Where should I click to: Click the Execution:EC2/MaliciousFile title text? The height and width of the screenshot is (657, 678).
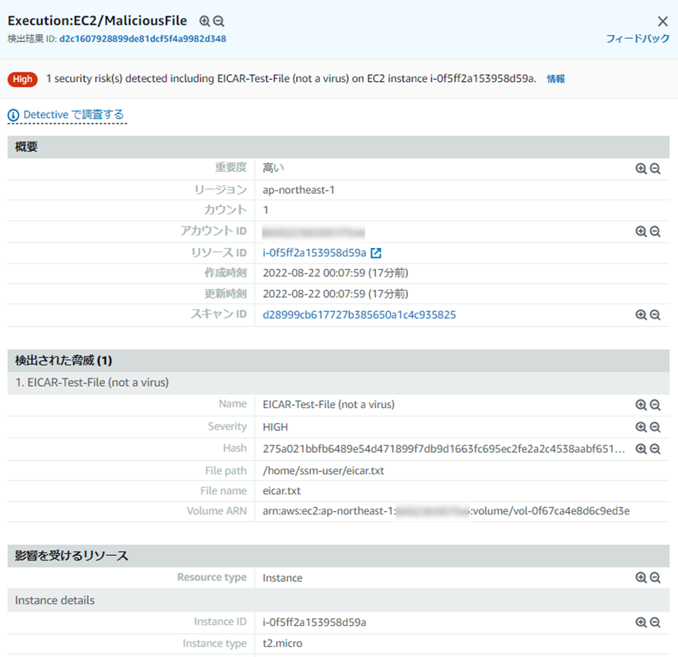[x=97, y=21]
